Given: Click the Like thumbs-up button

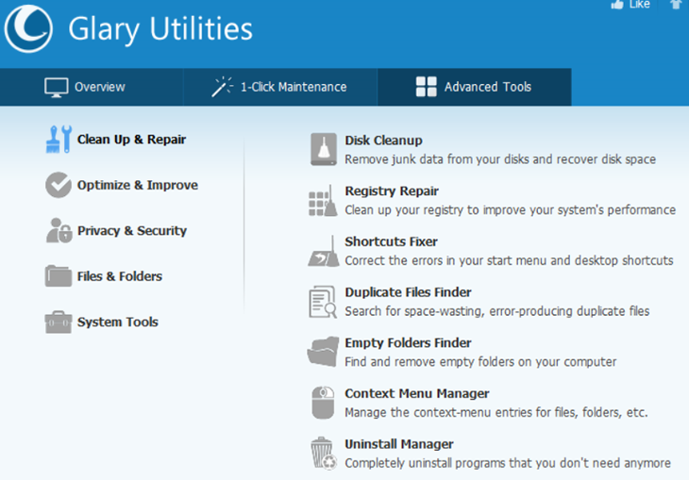Looking at the screenshot, I should coord(630,5).
